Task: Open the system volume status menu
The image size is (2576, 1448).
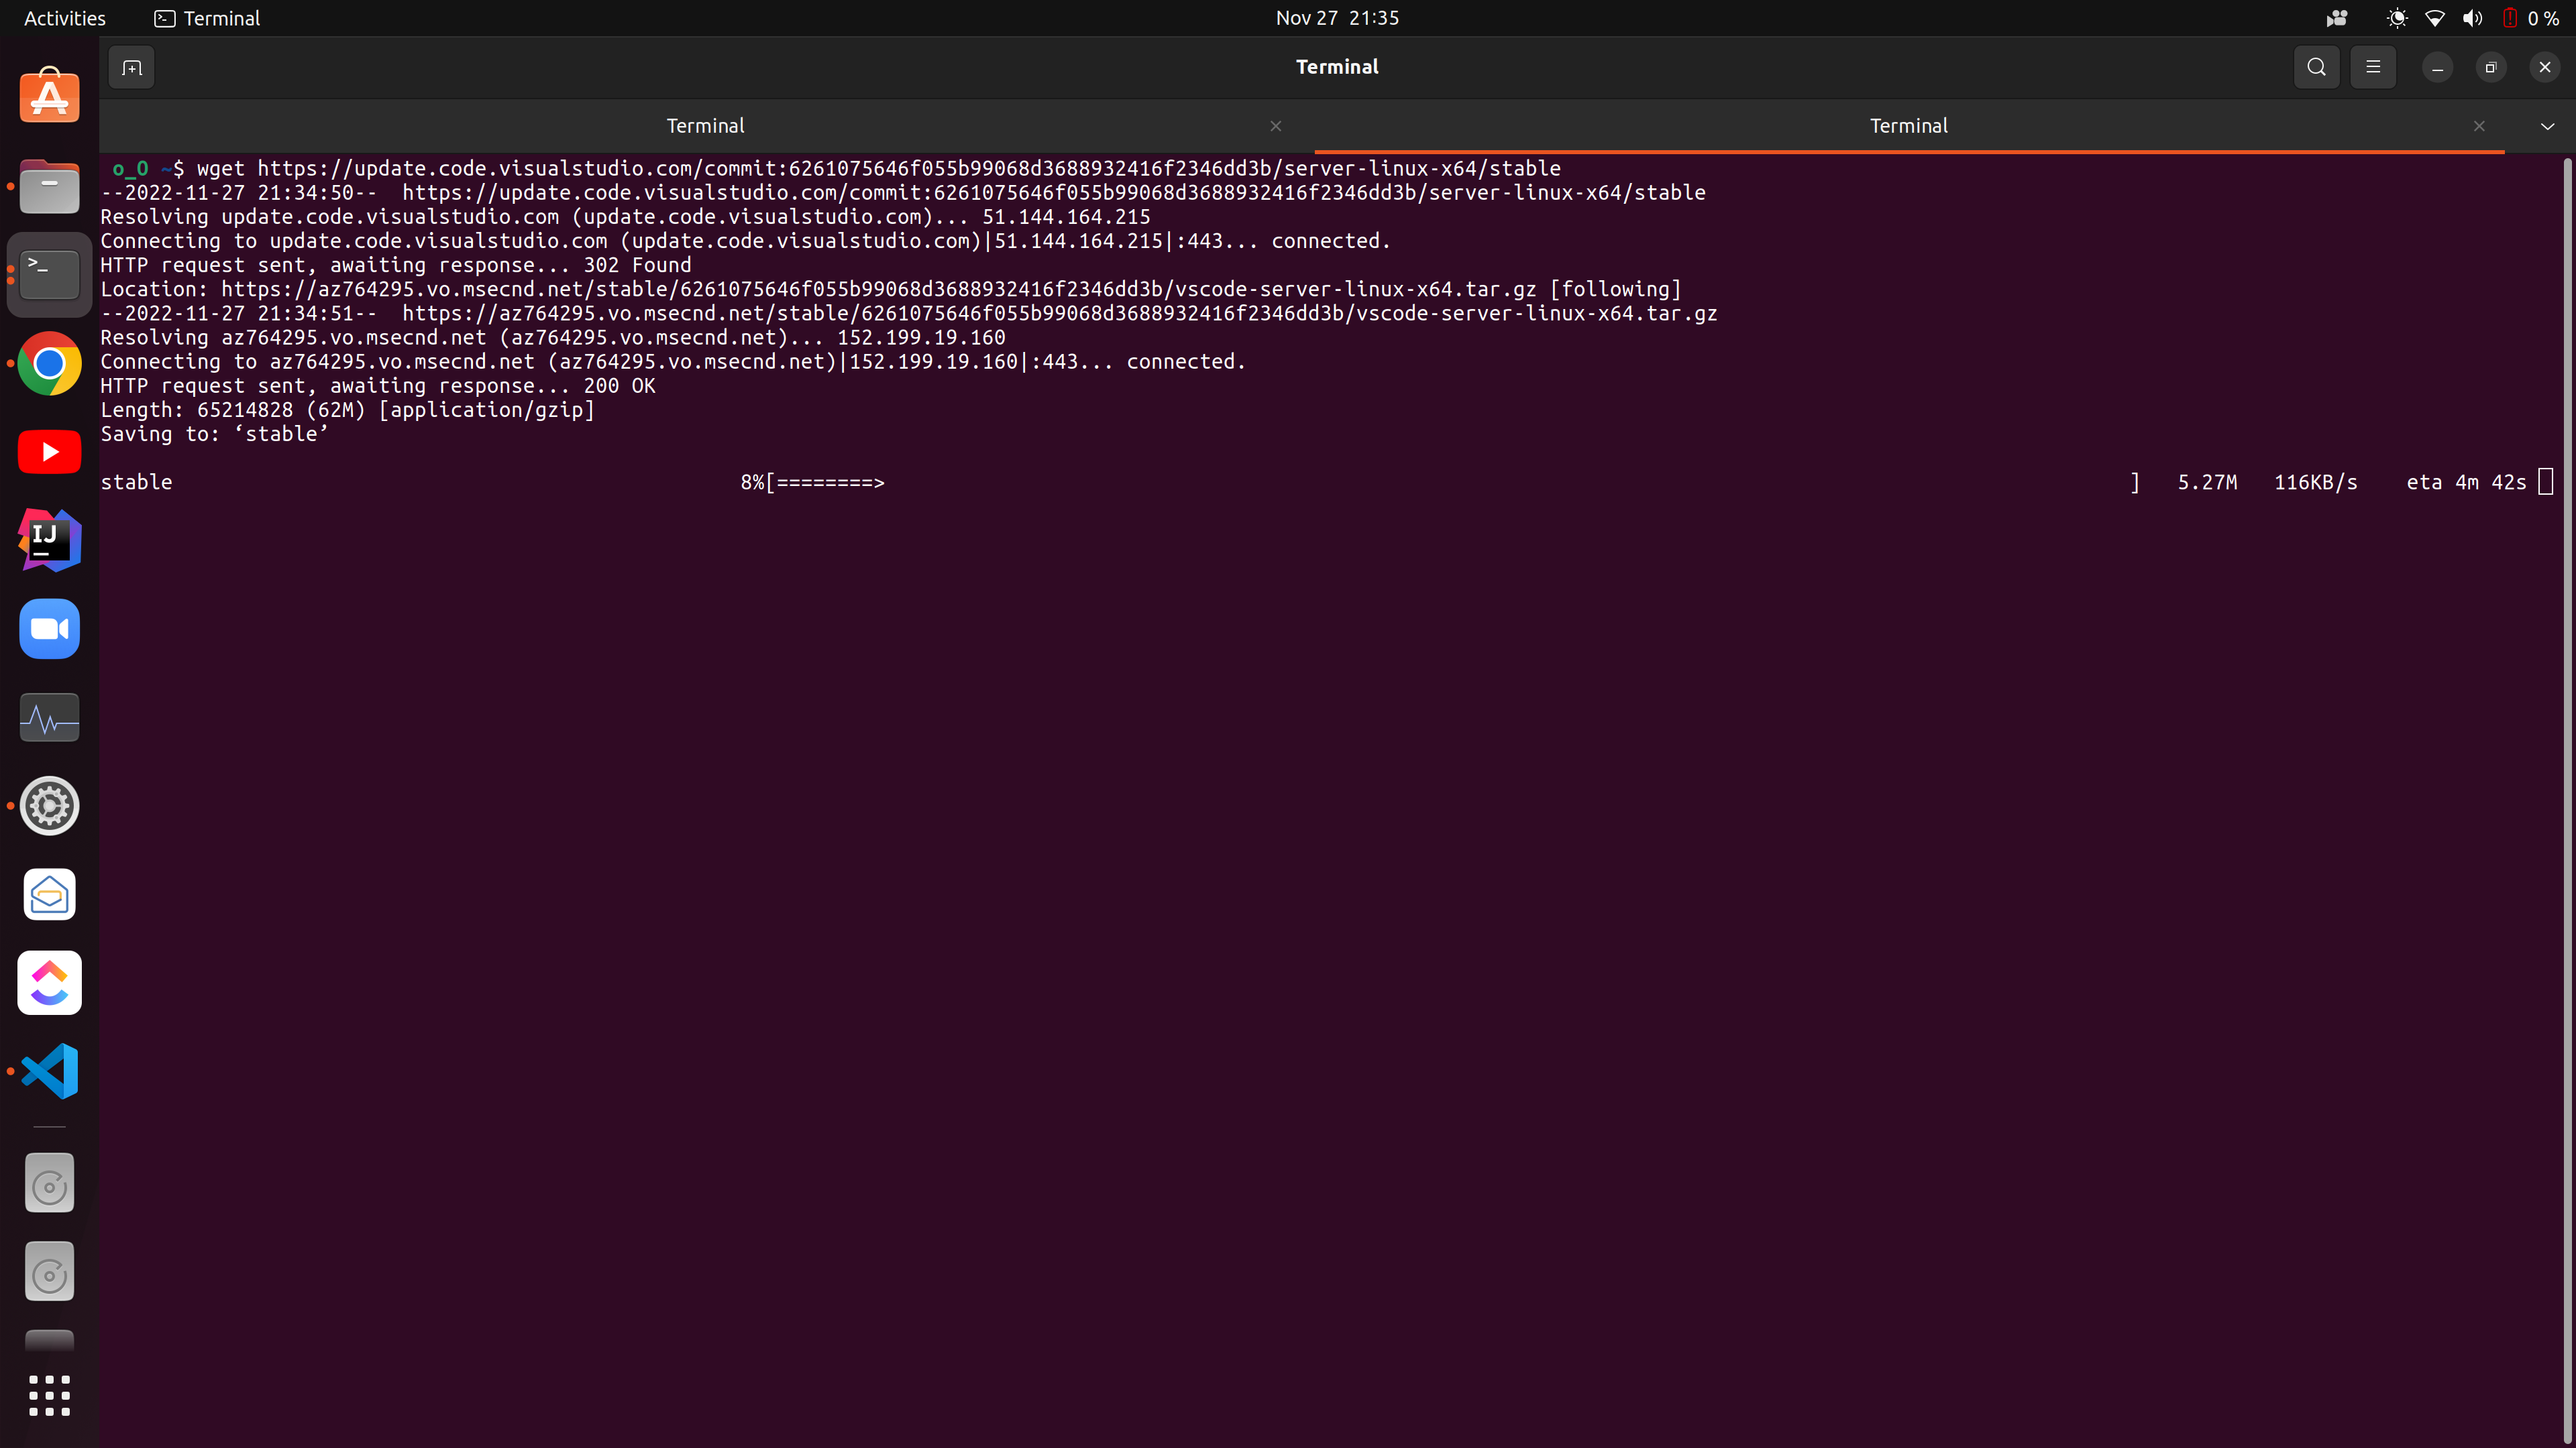Action: pos(2472,18)
